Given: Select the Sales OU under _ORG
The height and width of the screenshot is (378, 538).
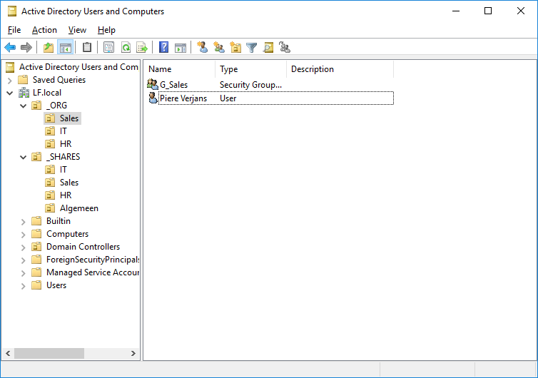Looking at the screenshot, I should pyautogui.click(x=69, y=118).
